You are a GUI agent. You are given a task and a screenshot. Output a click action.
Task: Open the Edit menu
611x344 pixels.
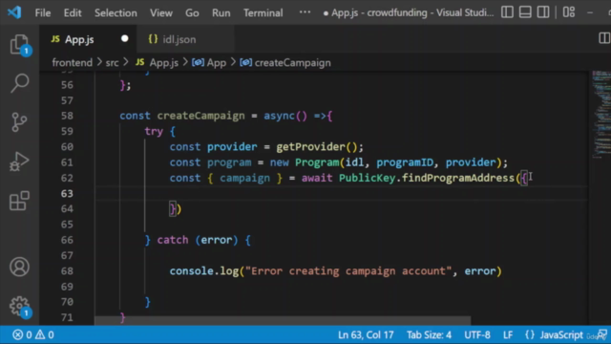click(73, 12)
